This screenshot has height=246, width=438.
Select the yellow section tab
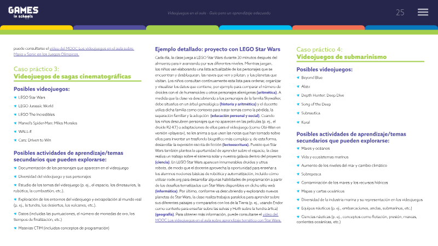[x=36, y=28]
